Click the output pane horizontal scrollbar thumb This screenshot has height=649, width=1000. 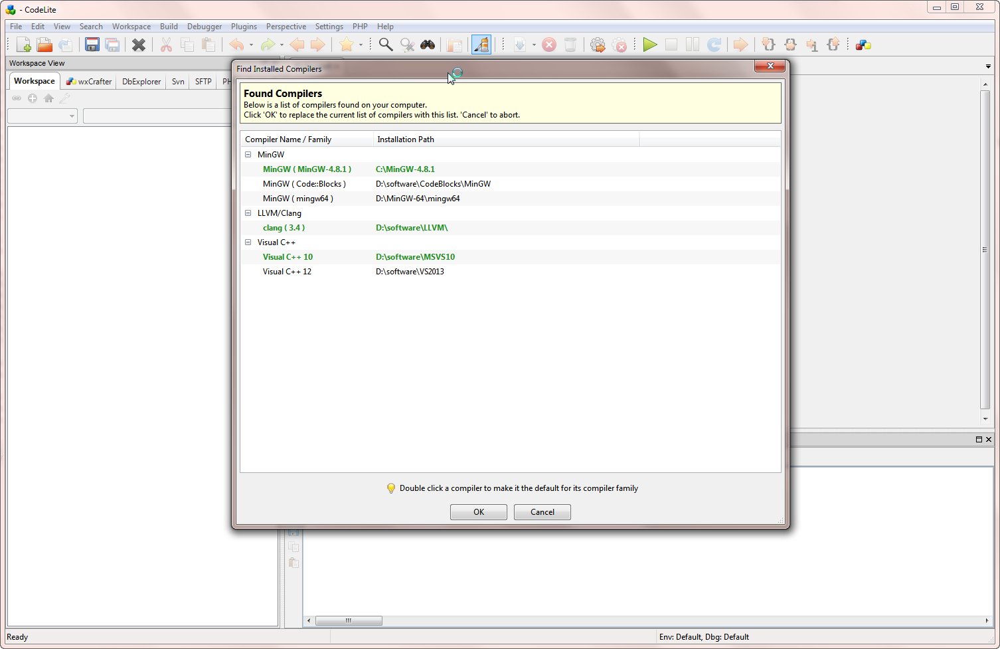tap(349, 621)
